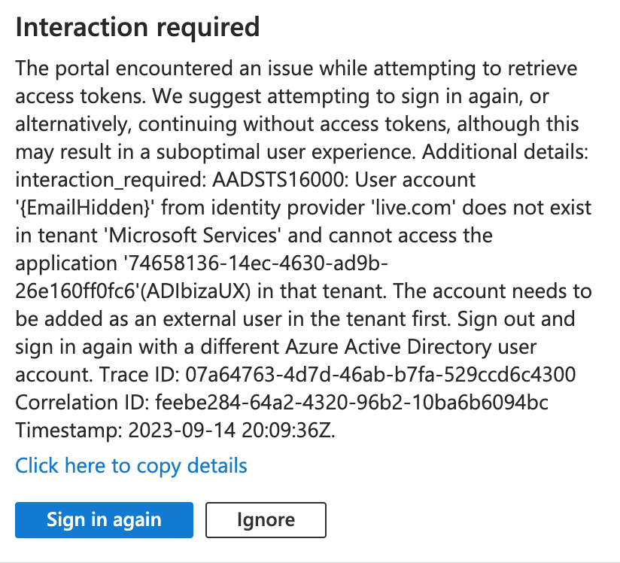Image resolution: width=620 pixels, height=563 pixels.
Task: Click the 'Sign out and' sentence text
Action: coord(527,318)
